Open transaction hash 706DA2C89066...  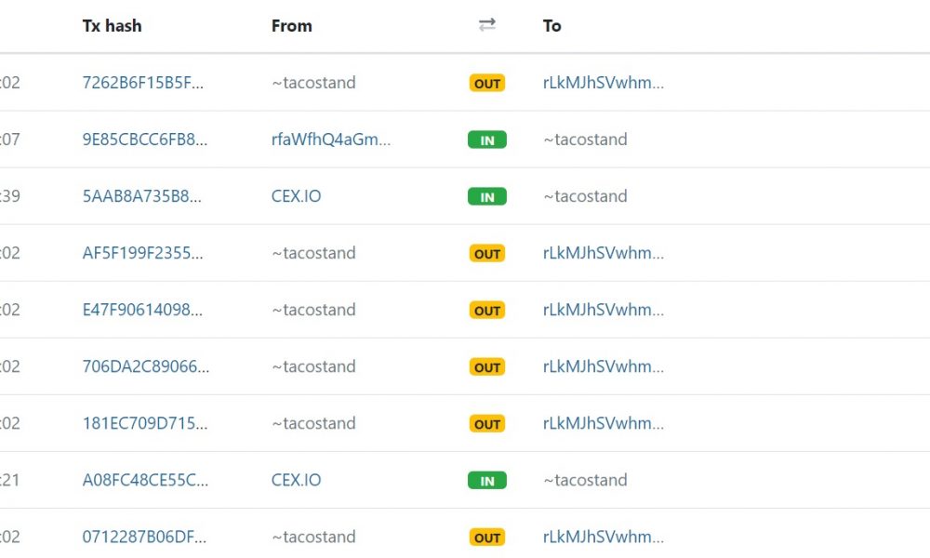[146, 367]
